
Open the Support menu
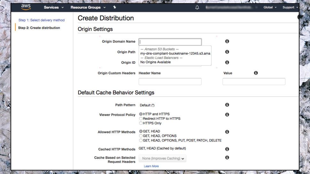pyautogui.click(x=290, y=7)
